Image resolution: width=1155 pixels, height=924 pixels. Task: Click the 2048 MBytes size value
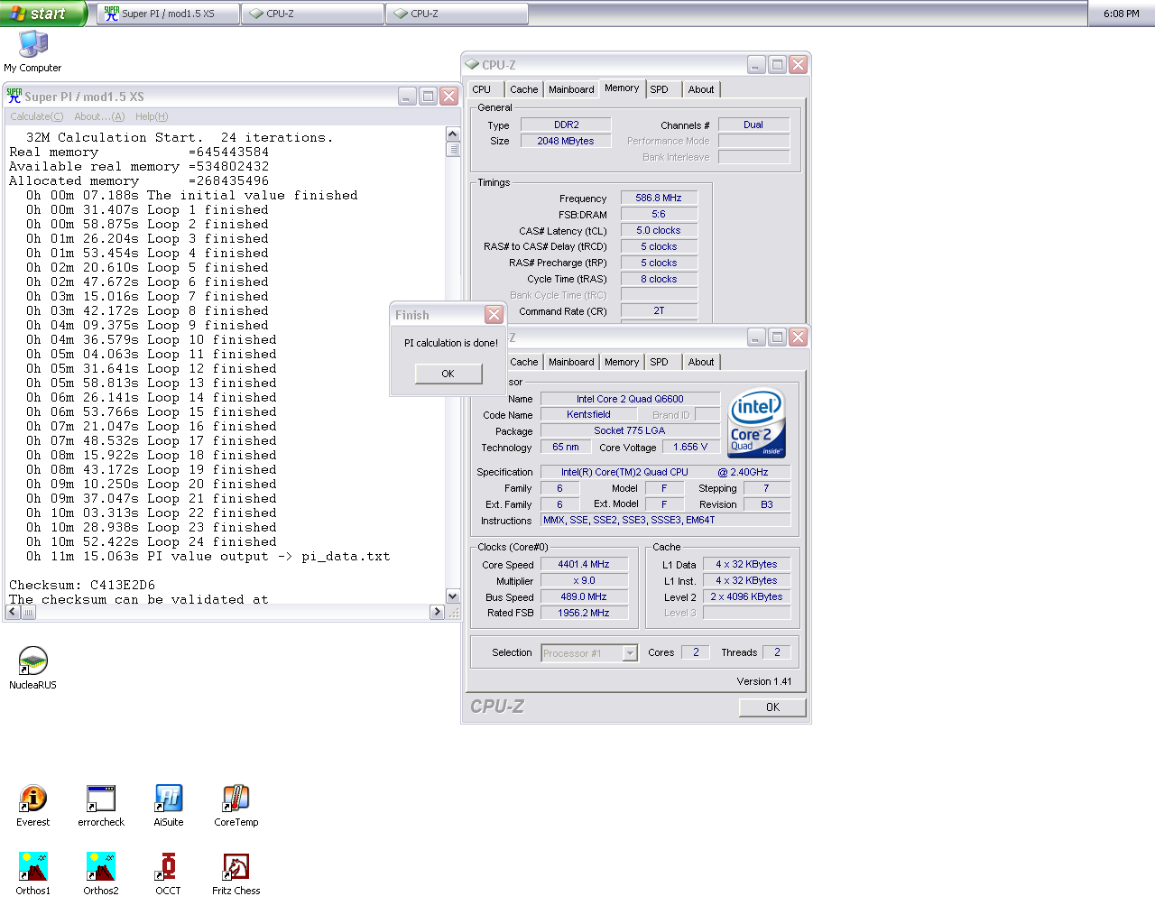coord(567,141)
